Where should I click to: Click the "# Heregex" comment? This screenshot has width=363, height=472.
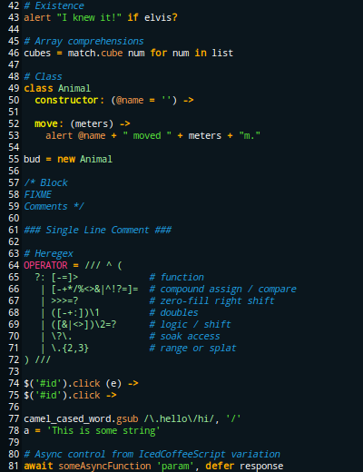point(48,253)
